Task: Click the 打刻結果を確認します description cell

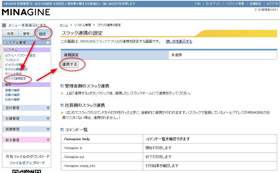Action: (x=210, y=166)
